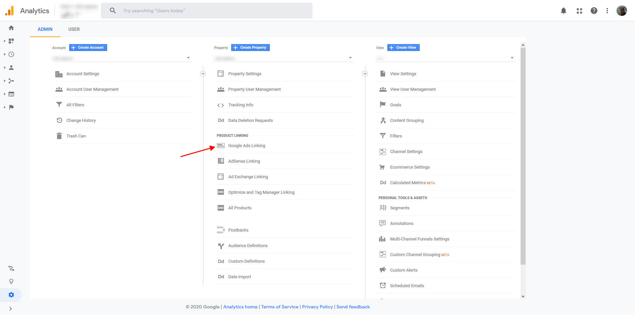635x315 pixels.
Task: Open Google apps grid icon
Action: 579,11
